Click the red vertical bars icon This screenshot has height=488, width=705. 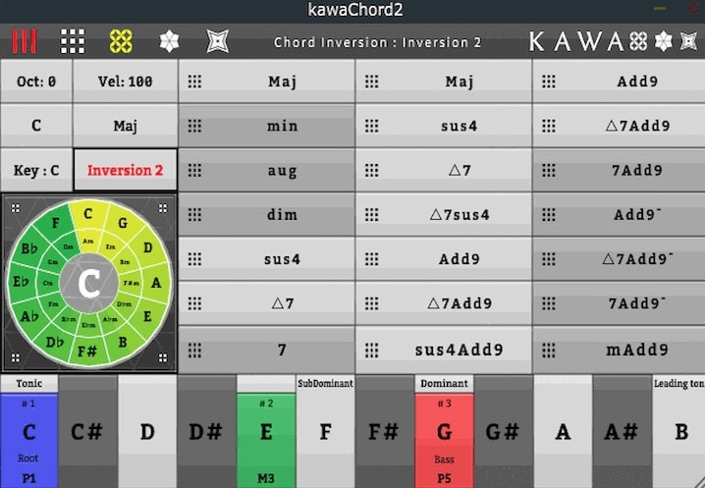24,41
